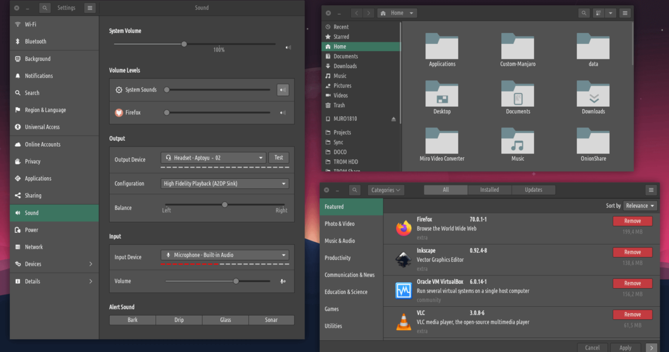
Task: Mute System Sounds volume button
Action: coord(283,90)
